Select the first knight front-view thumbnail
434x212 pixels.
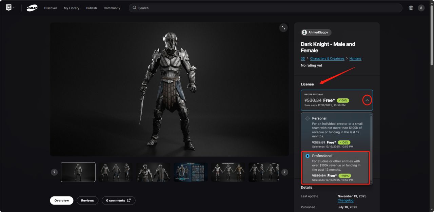click(x=78, y=172)
